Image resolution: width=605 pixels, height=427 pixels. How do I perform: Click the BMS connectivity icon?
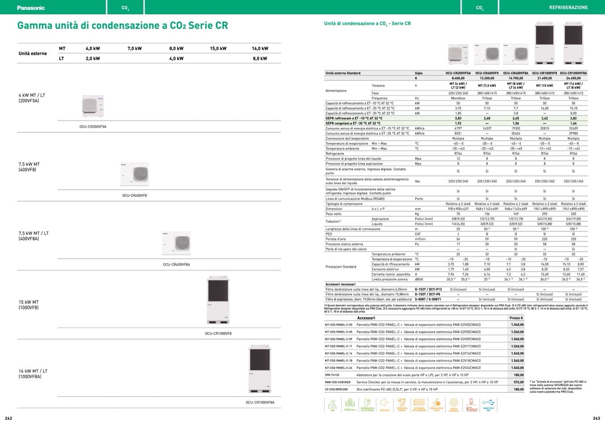(x=488, y=405)
